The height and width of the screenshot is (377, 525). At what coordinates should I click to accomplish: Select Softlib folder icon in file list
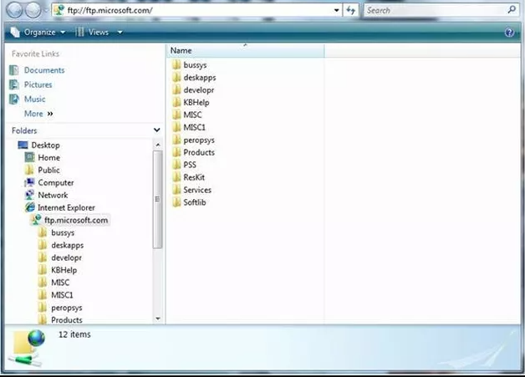[x=176, y=202]
